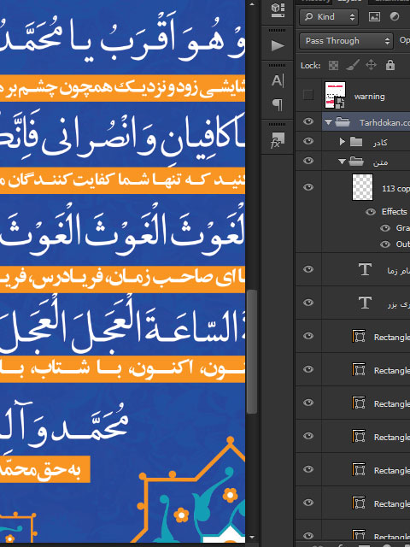
Task: Show the warning layer visibility box
Action: [308, 95]
